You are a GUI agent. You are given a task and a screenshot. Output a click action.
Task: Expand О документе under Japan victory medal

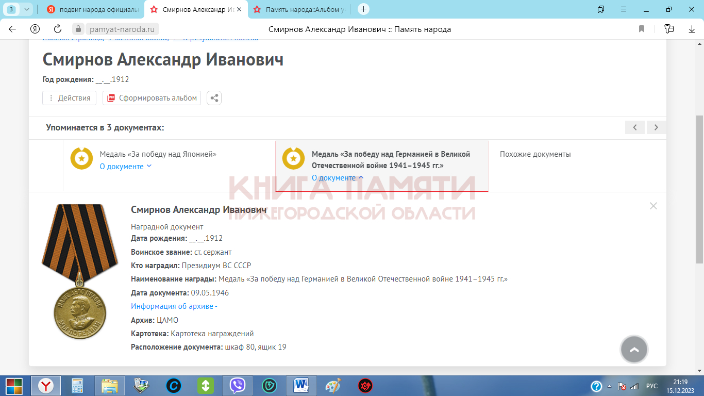coord(125,167)
